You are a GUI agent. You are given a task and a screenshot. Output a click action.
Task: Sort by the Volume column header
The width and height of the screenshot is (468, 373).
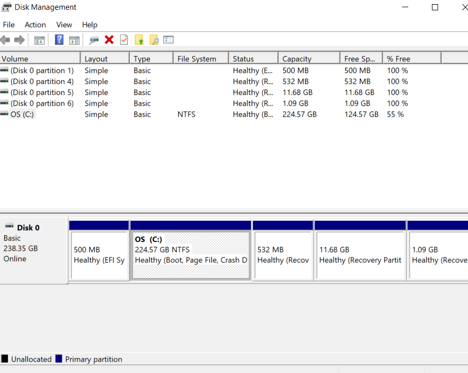(x=40, y=58)
